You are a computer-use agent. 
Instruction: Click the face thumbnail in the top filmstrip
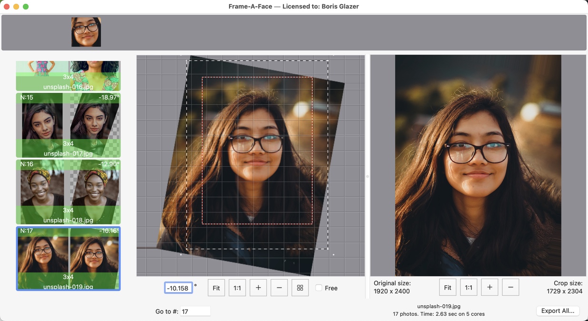86,32
